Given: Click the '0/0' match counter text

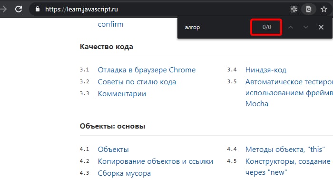Looking at the screenshot, I should coord(267,27).
